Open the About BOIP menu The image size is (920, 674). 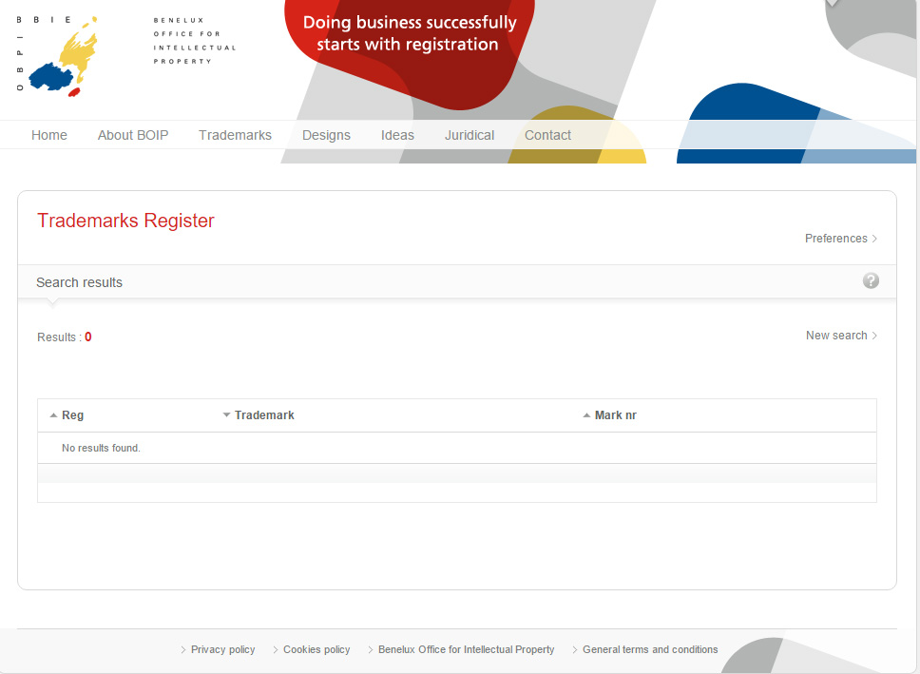tap(133, 135)
